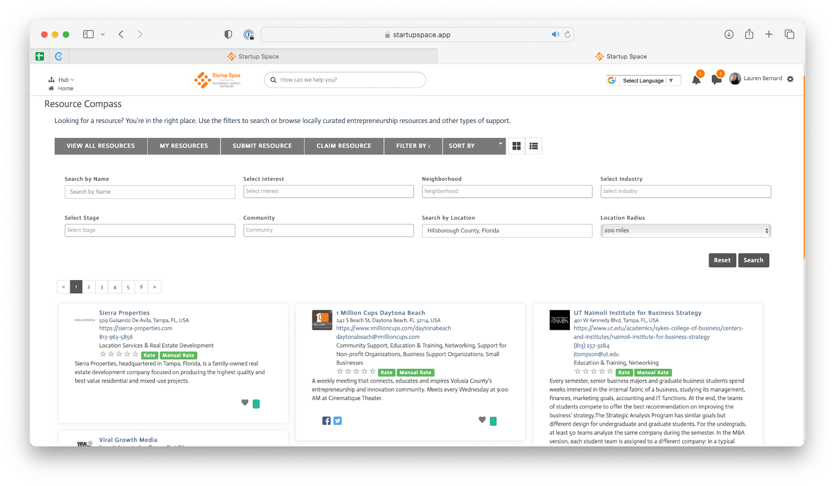Open Viral Growth Media resource title
The height and width of the screenshot is (486, 835).
pos(128,440)
